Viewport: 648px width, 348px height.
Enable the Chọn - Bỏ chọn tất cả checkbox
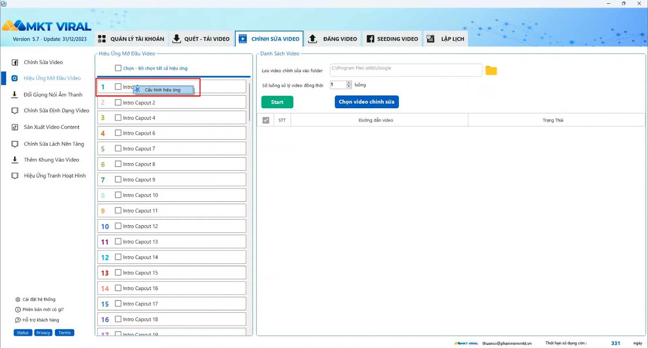[x=118, y=68]
